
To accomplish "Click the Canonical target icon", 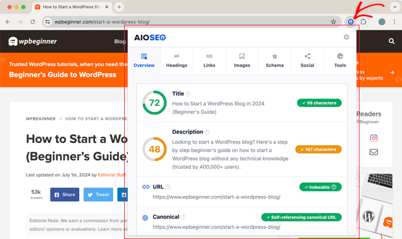I will point(145,218).
